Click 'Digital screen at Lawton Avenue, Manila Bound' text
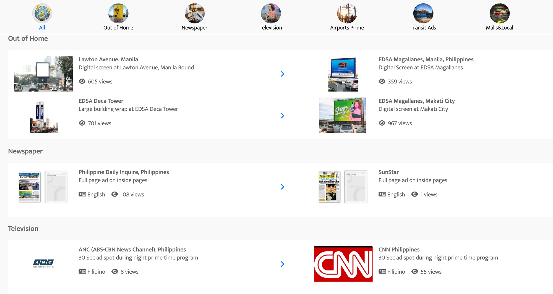 tap(136, 68)
